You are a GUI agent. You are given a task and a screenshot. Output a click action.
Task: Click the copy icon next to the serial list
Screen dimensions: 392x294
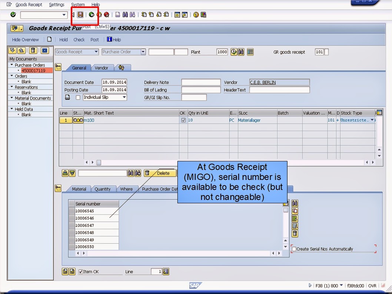pos(295,210)
